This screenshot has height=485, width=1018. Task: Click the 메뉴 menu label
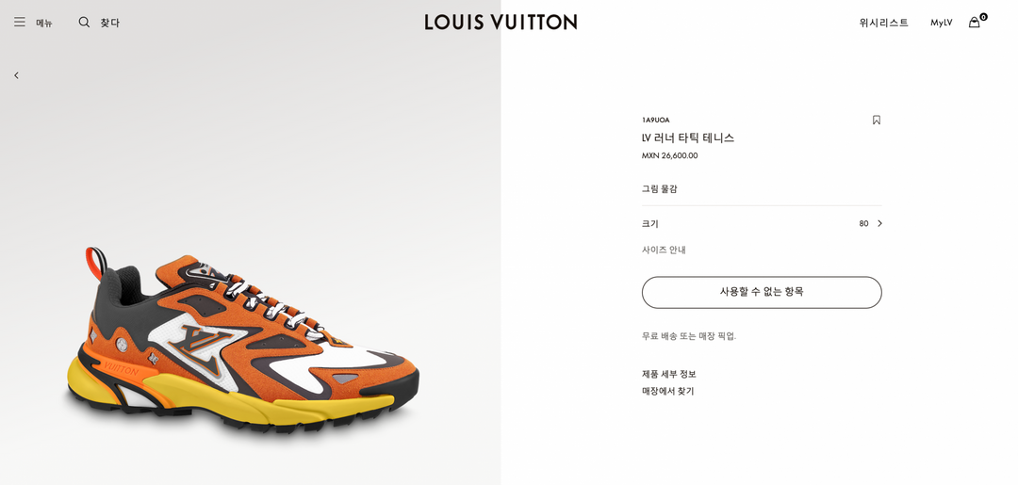coord(43,24)
